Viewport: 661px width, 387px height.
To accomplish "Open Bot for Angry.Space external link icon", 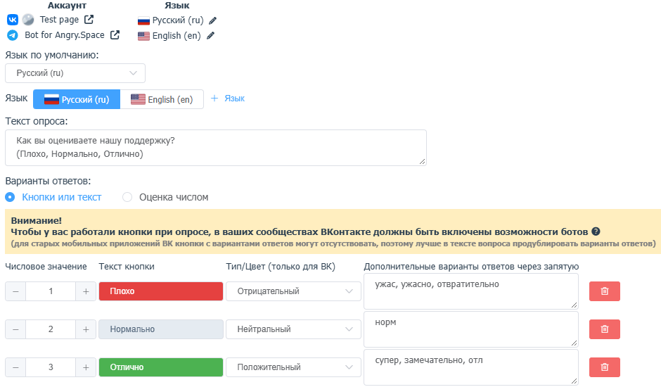I will pyautogui.click(x=115, y=34).
